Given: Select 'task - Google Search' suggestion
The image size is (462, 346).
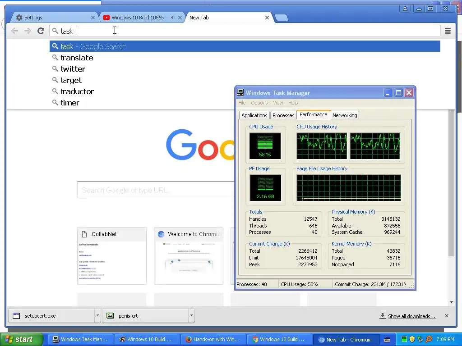Looking at the screenshot, I should [x=245, y=46].
